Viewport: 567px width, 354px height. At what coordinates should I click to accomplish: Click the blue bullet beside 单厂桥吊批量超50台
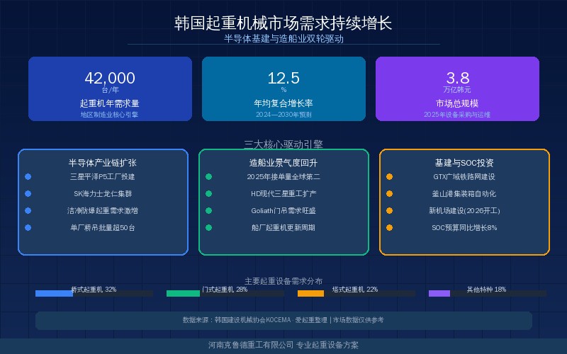pyautogui.click(x=28, y=227)
